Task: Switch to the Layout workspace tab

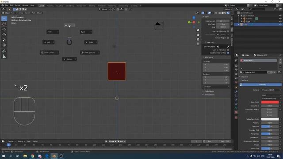Action: pyautogui.click(x=41, y=6)
